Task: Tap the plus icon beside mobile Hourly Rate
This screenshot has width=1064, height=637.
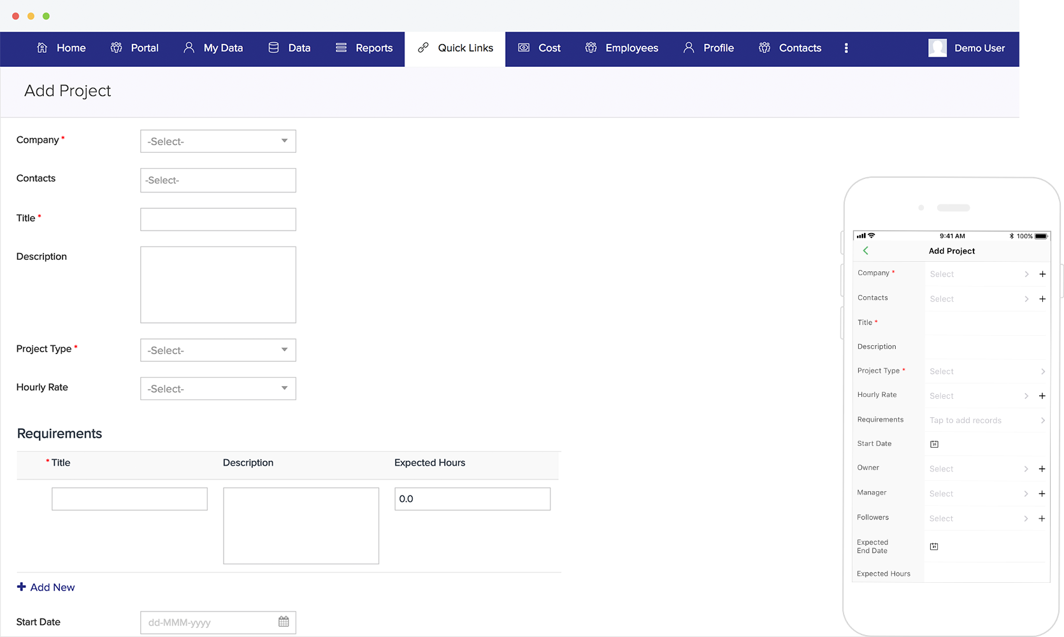Action: click(1042, 396)
